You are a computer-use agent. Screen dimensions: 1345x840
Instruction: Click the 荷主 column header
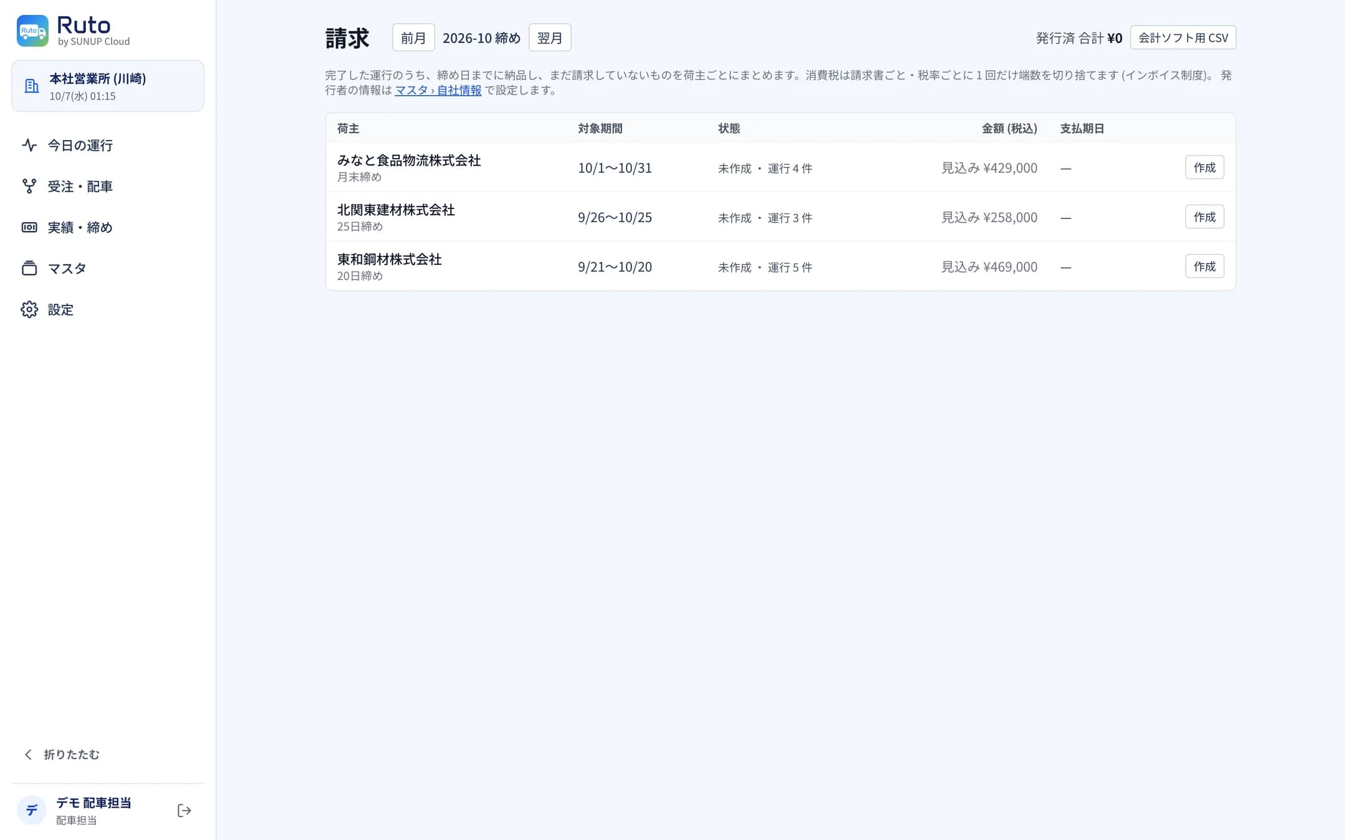348,128
